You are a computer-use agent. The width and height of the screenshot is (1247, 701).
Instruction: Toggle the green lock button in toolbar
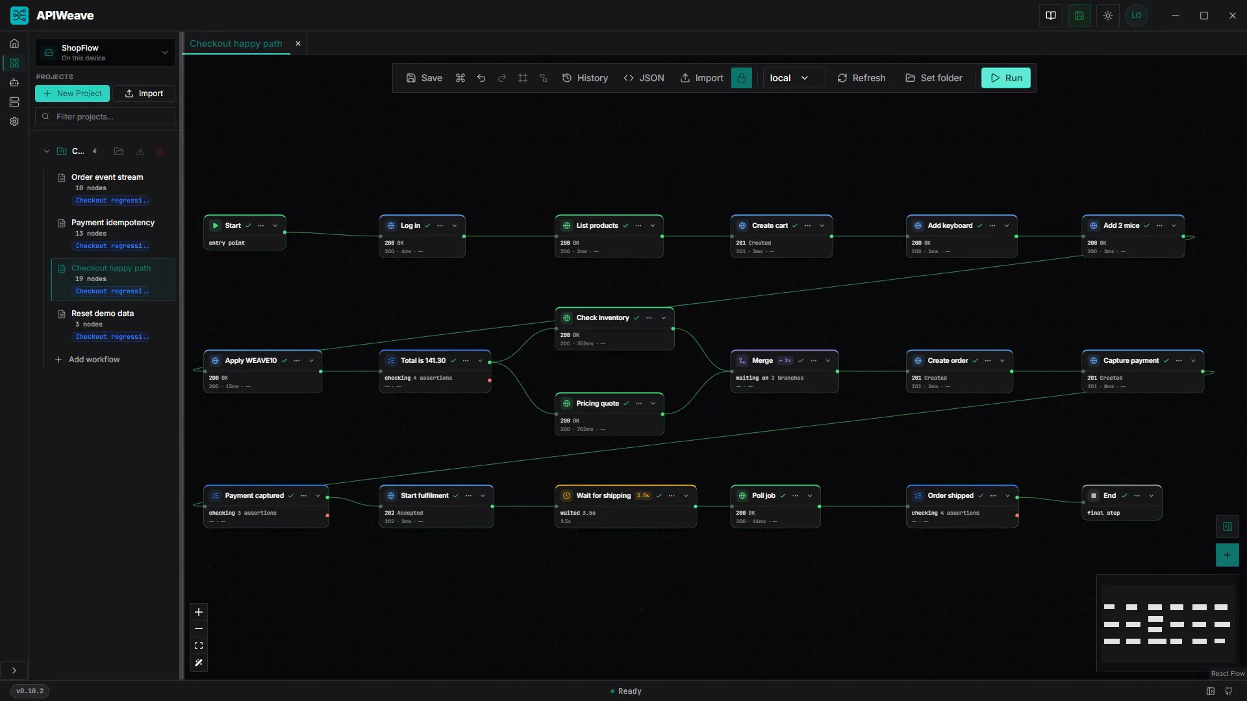742,78
